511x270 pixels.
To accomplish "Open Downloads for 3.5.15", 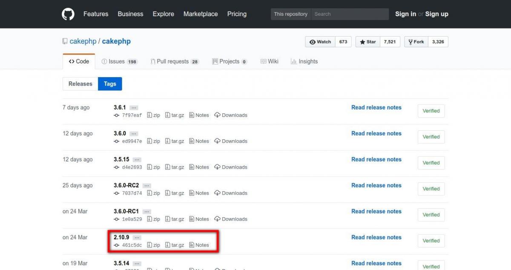I will pos(231,167).
